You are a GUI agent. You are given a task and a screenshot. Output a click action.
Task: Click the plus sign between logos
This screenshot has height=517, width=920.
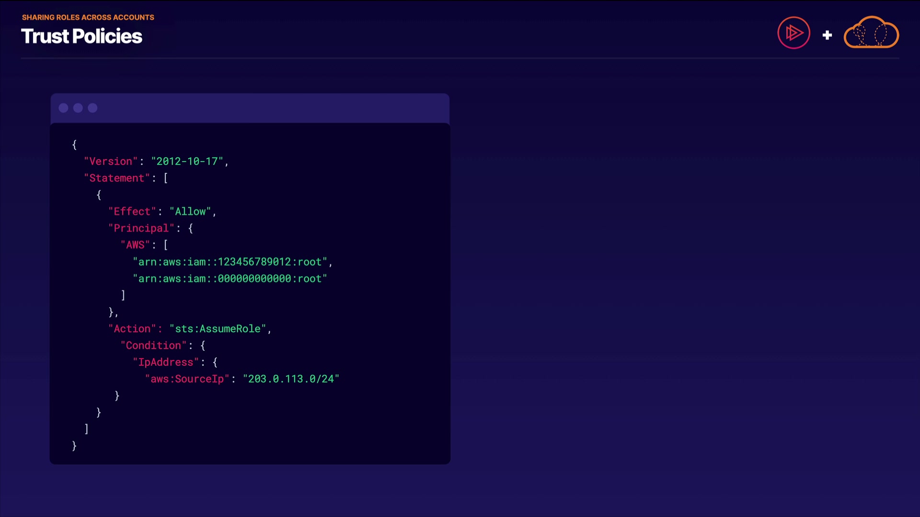(827, 35)
